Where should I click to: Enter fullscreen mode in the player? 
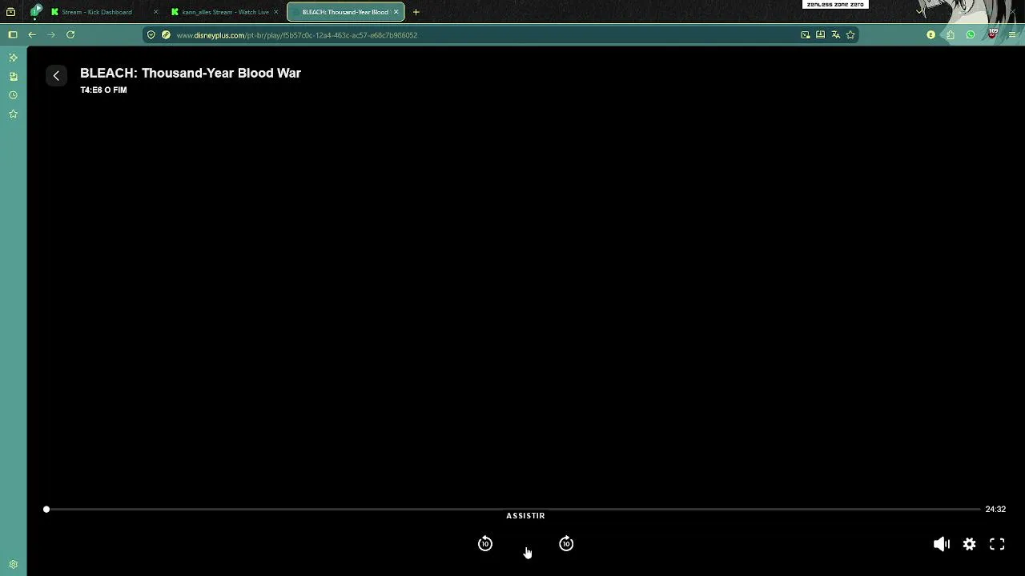pyautogui.click(x=997, y=544)
